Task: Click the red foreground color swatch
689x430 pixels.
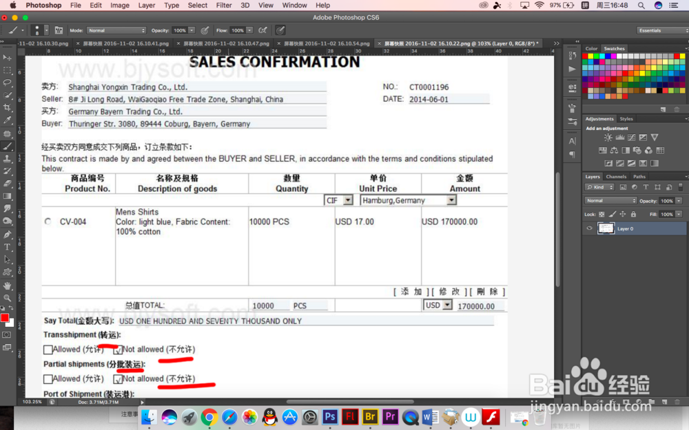Action: pyautogui.click(x=4, y=318)
